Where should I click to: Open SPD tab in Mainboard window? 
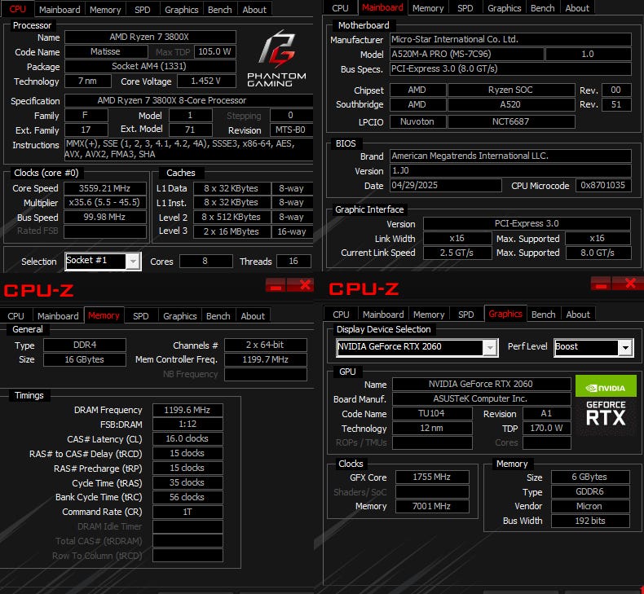465,8
